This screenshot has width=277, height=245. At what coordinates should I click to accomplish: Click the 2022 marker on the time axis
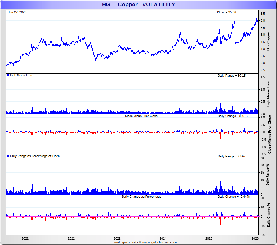(71, 238)
